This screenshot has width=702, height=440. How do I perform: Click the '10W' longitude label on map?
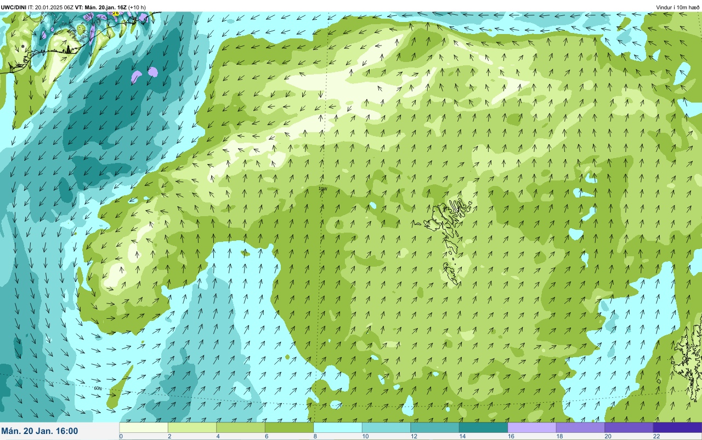point(323,189)
